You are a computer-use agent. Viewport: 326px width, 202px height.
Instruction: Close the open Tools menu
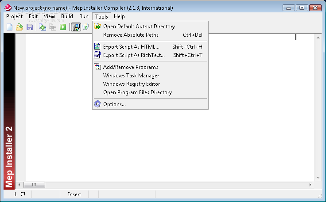tap(101, 16)
